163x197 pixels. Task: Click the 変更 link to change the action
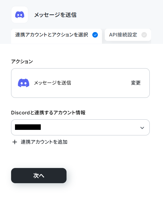pyautogui.click(x=136, y=83)
